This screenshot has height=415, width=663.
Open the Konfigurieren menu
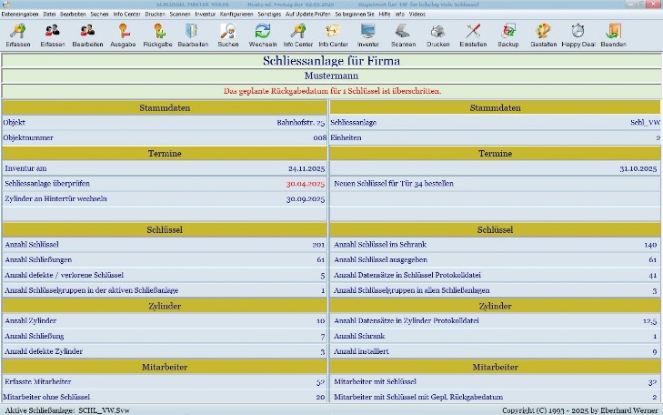coord(236,15)
